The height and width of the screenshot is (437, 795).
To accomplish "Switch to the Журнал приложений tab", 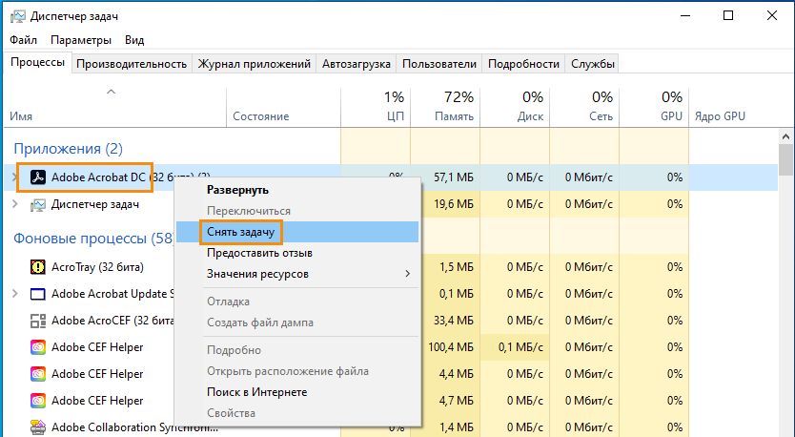I will [254, 64].
